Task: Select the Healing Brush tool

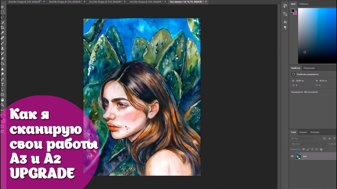Action: (x=2, y=38)
